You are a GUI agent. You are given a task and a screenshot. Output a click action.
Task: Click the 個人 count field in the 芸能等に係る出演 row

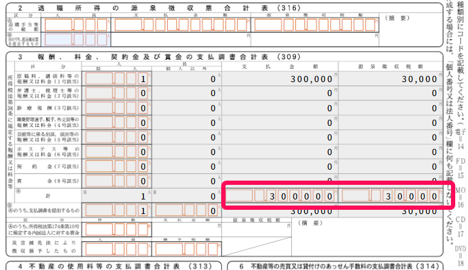pyautogui.click(x=117, y=137)
